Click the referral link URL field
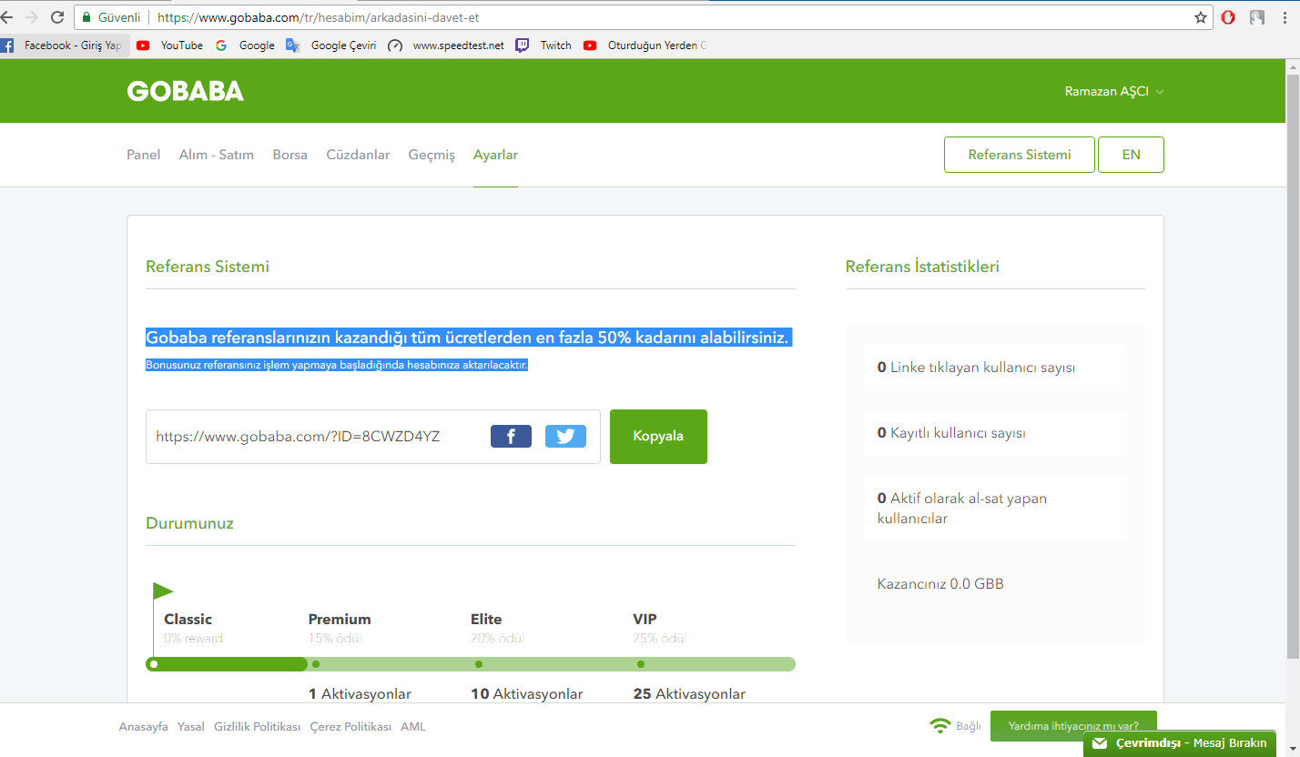Screen dimensions: 1300x757 coord(373,437)
